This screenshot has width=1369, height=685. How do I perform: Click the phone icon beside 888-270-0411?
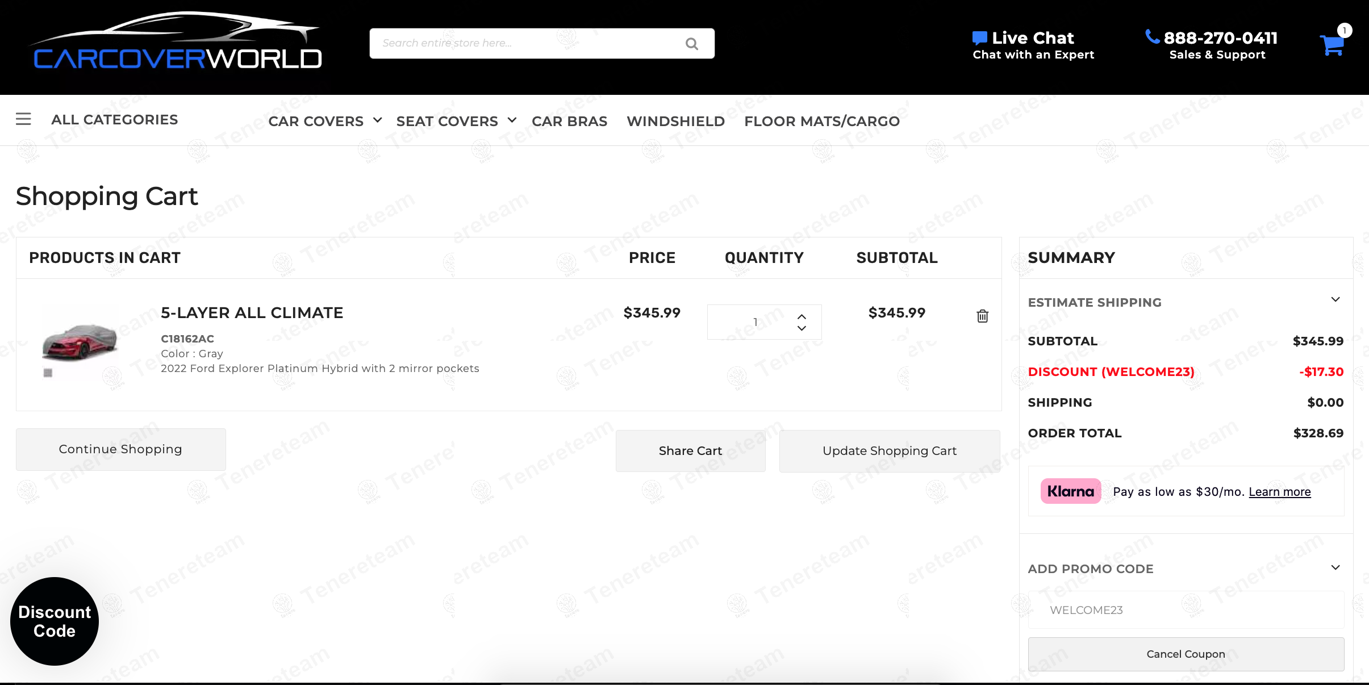pos(1152,37)
